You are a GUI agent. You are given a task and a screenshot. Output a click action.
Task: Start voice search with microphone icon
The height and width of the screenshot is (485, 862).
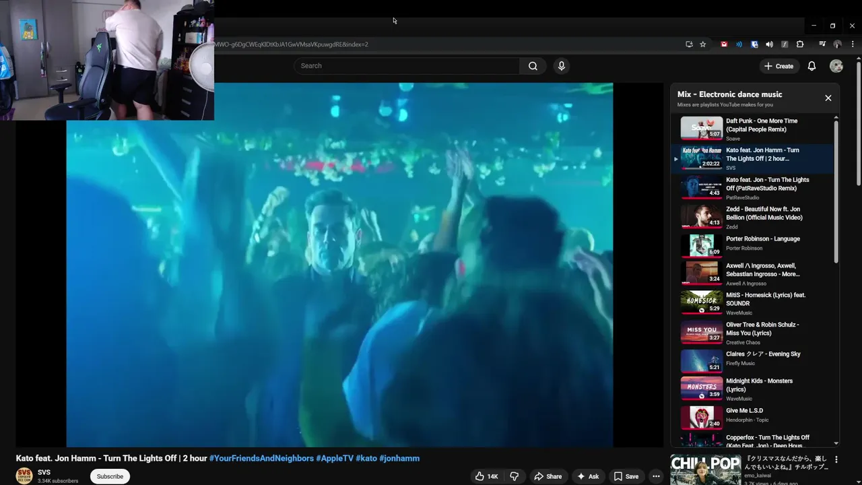(x=561, y=66)
